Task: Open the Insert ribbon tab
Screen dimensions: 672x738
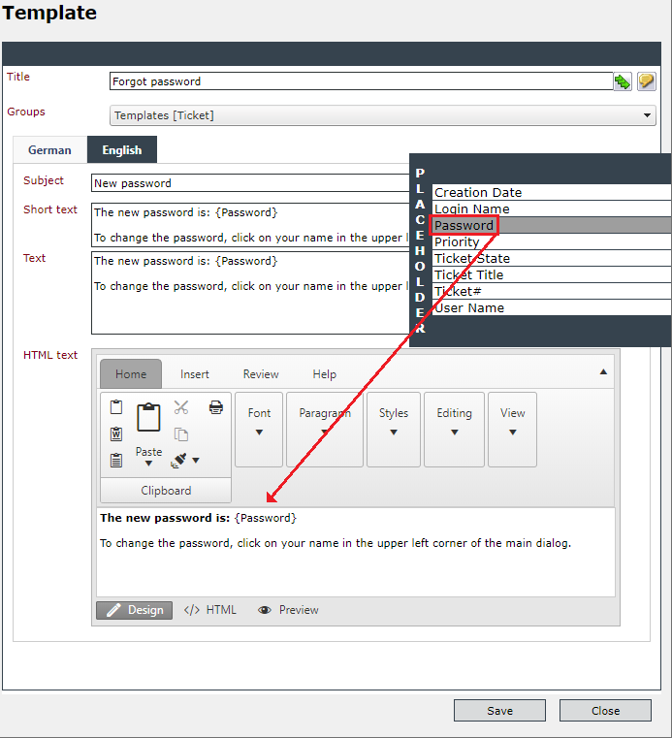Action: pyautogui.click(x=194, y=374)
